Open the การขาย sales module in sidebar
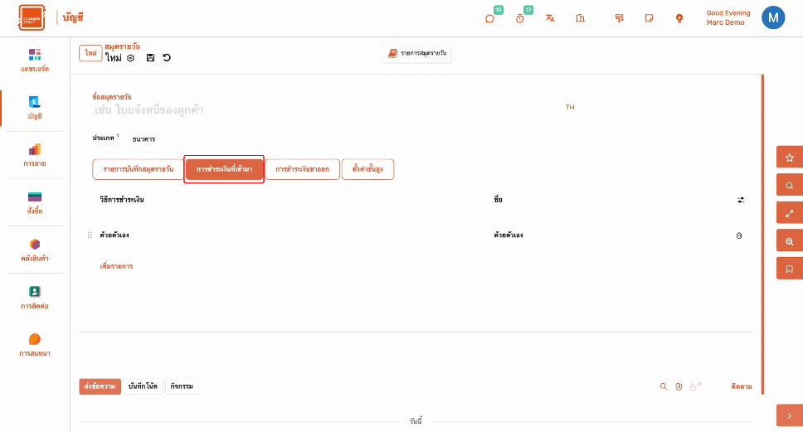This screenshot has width=803, height=432. [x=35, y=155]
